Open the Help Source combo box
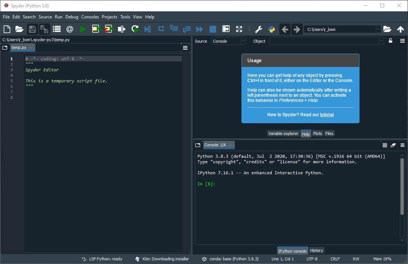Image resolution: width=408 pixels, height=264 pixels. (229, 41)
